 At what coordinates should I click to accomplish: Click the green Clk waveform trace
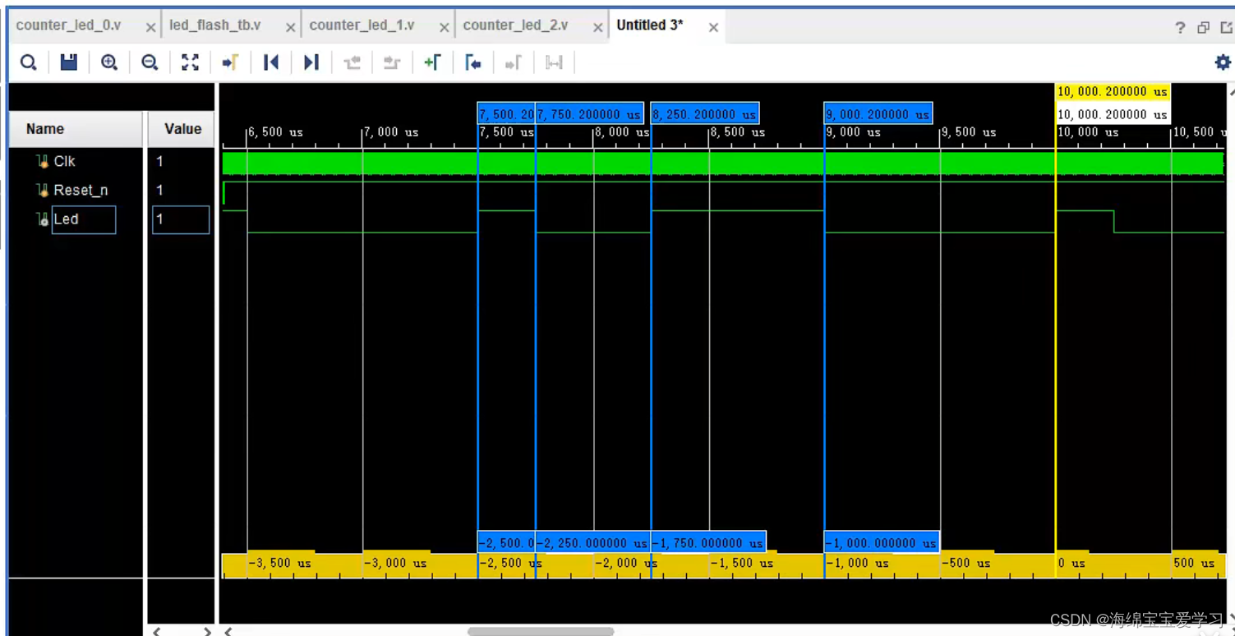point(722,163)
